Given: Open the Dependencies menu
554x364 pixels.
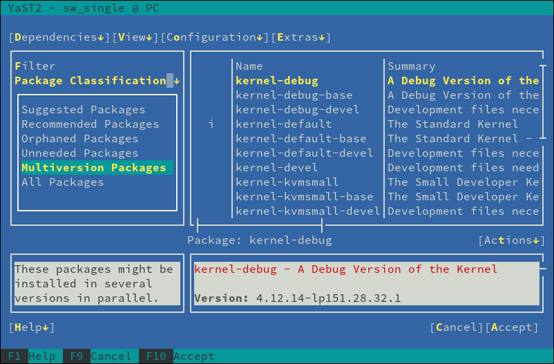Looking at the screenshot, I should coord(59,37).
